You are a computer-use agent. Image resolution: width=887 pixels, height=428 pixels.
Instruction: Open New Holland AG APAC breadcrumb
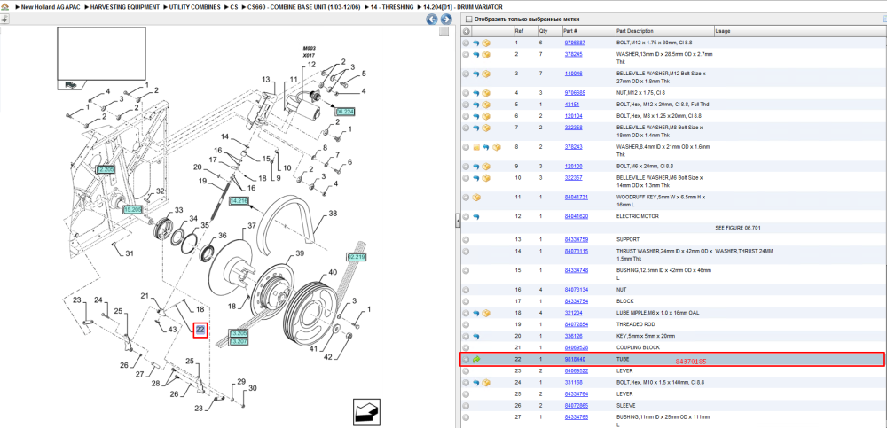point(50,6)
